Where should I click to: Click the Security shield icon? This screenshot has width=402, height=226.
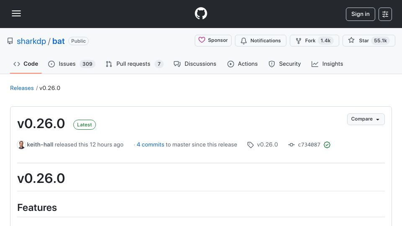coord(271,64)
